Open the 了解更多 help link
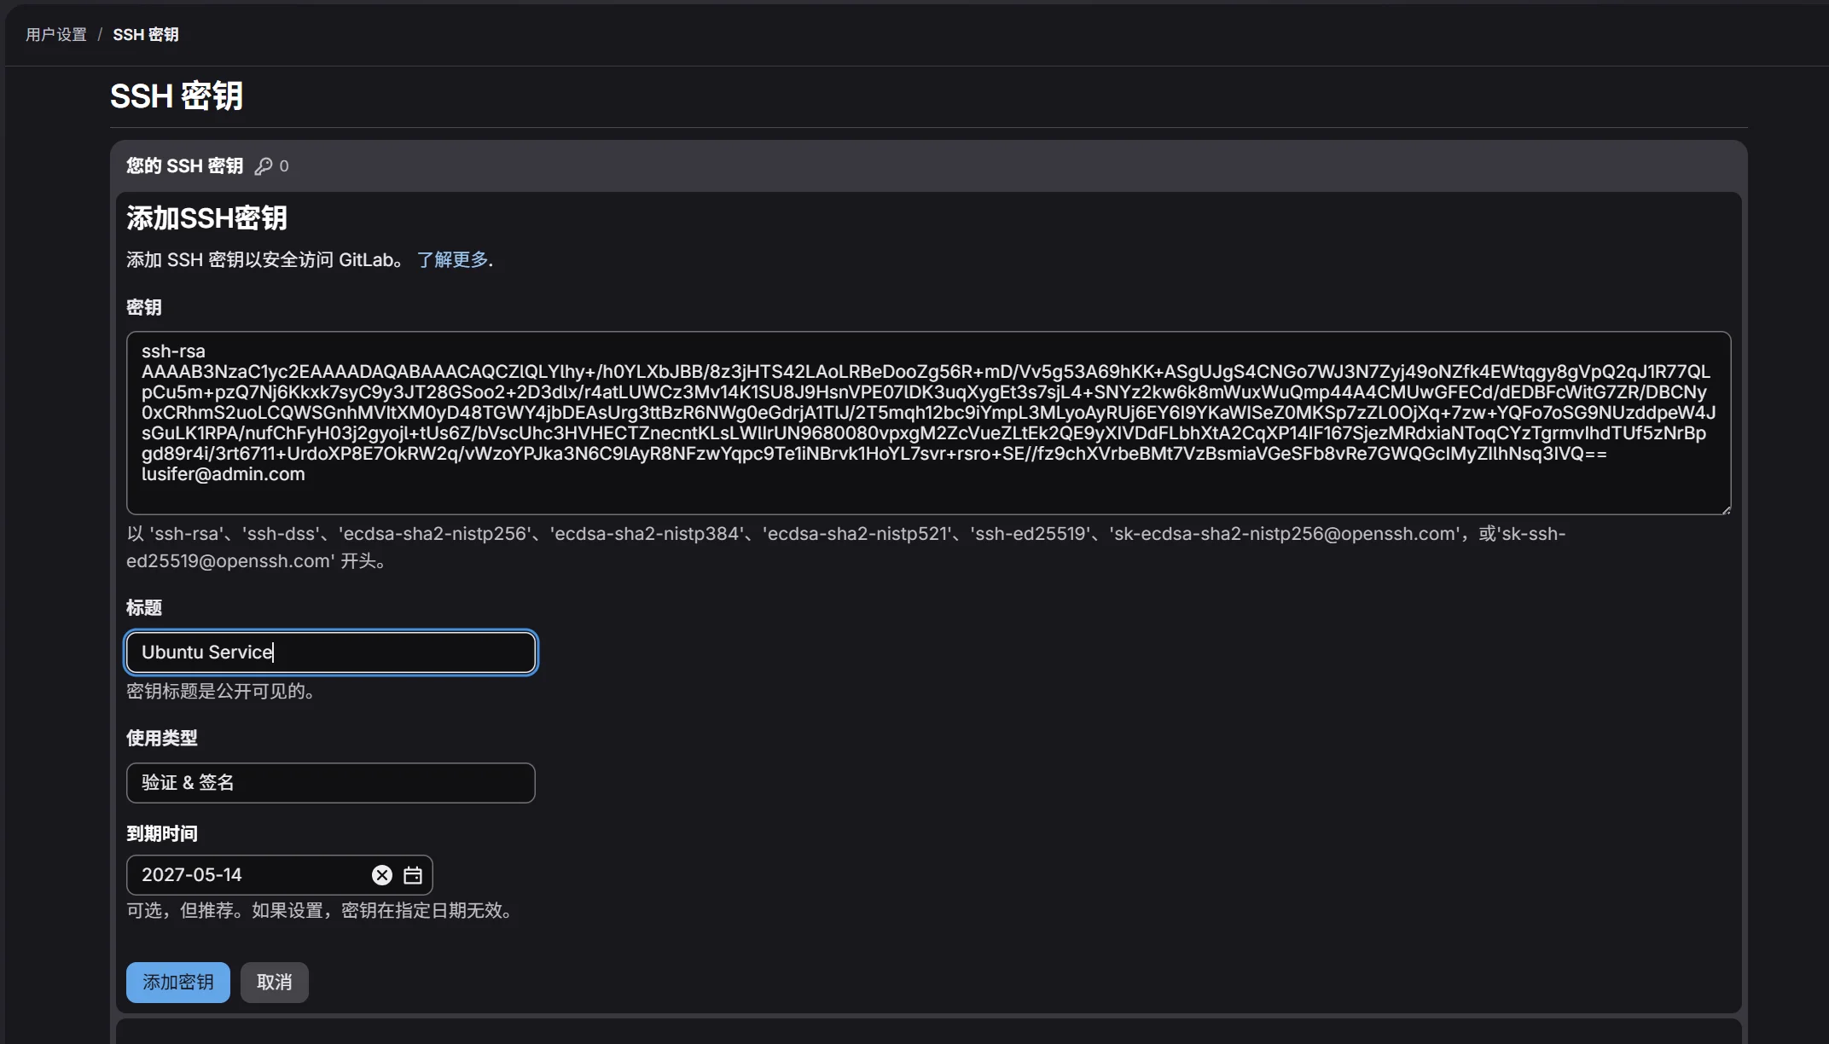This screenshot has width=1829, height=1044. tap(452, 259)
